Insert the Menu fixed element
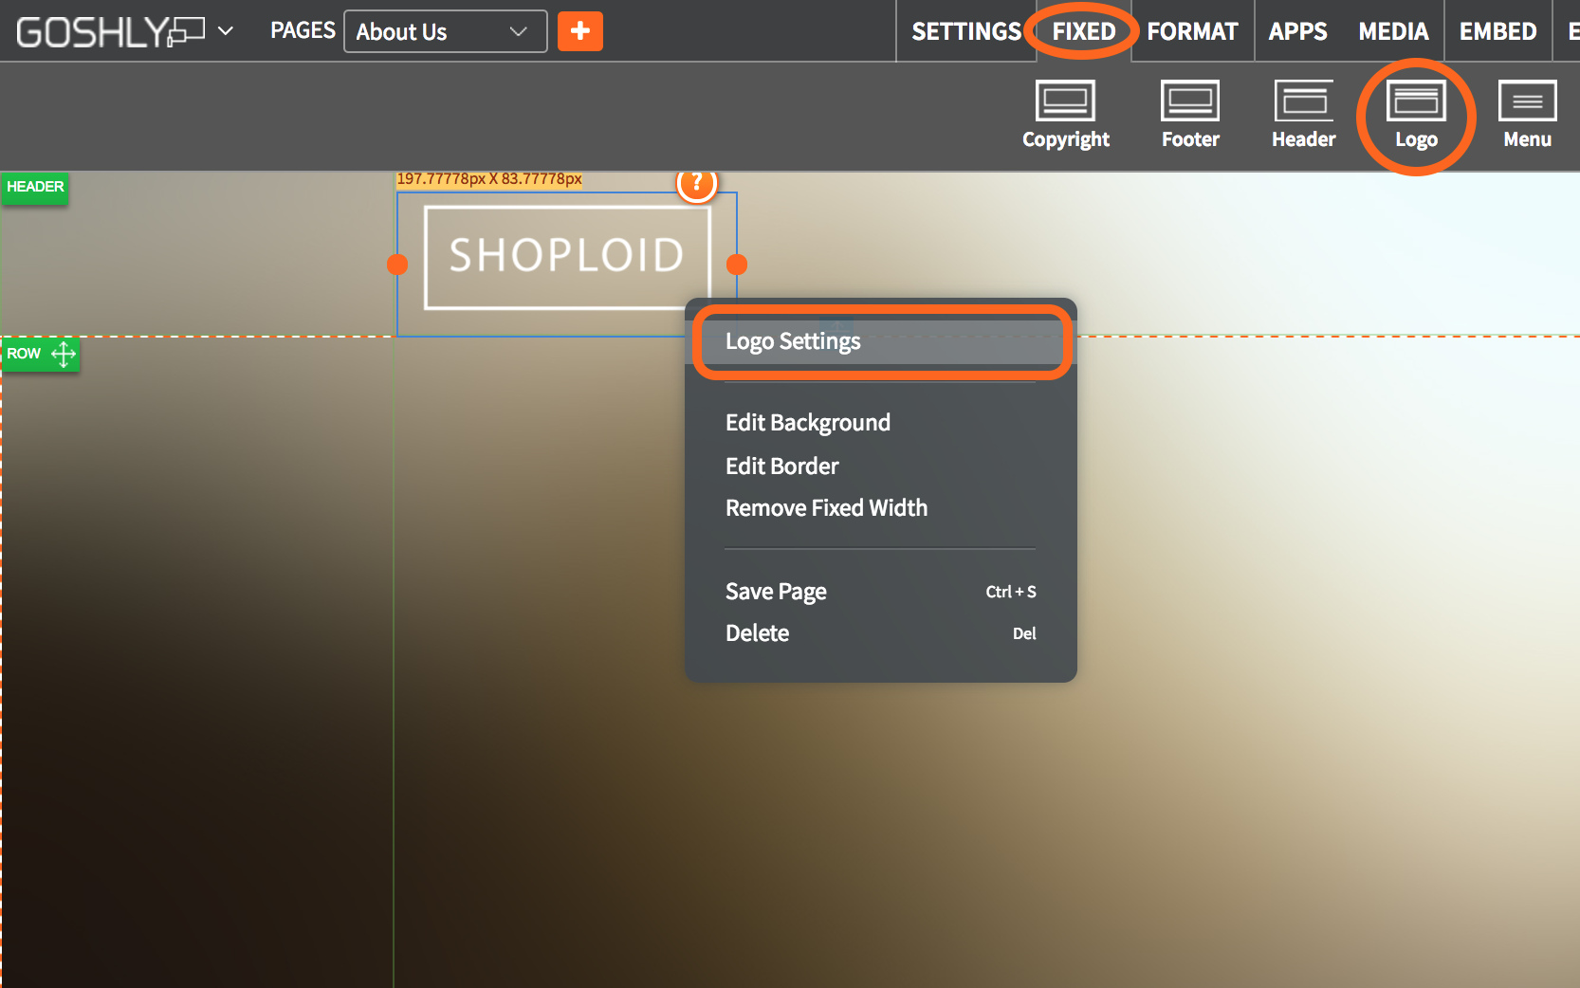Image resolution: width=1580 pixels, height=988 pixels. [1527, 115]
